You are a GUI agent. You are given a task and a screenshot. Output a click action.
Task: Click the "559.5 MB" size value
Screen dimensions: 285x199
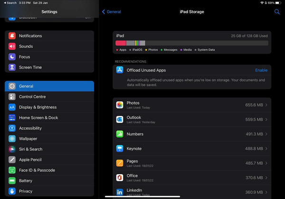[x=254, y=119]
